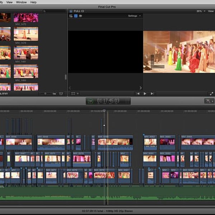Show previous bank of angles (left chevron)
This screenshot has width=215, height=215.
point(70,88)
